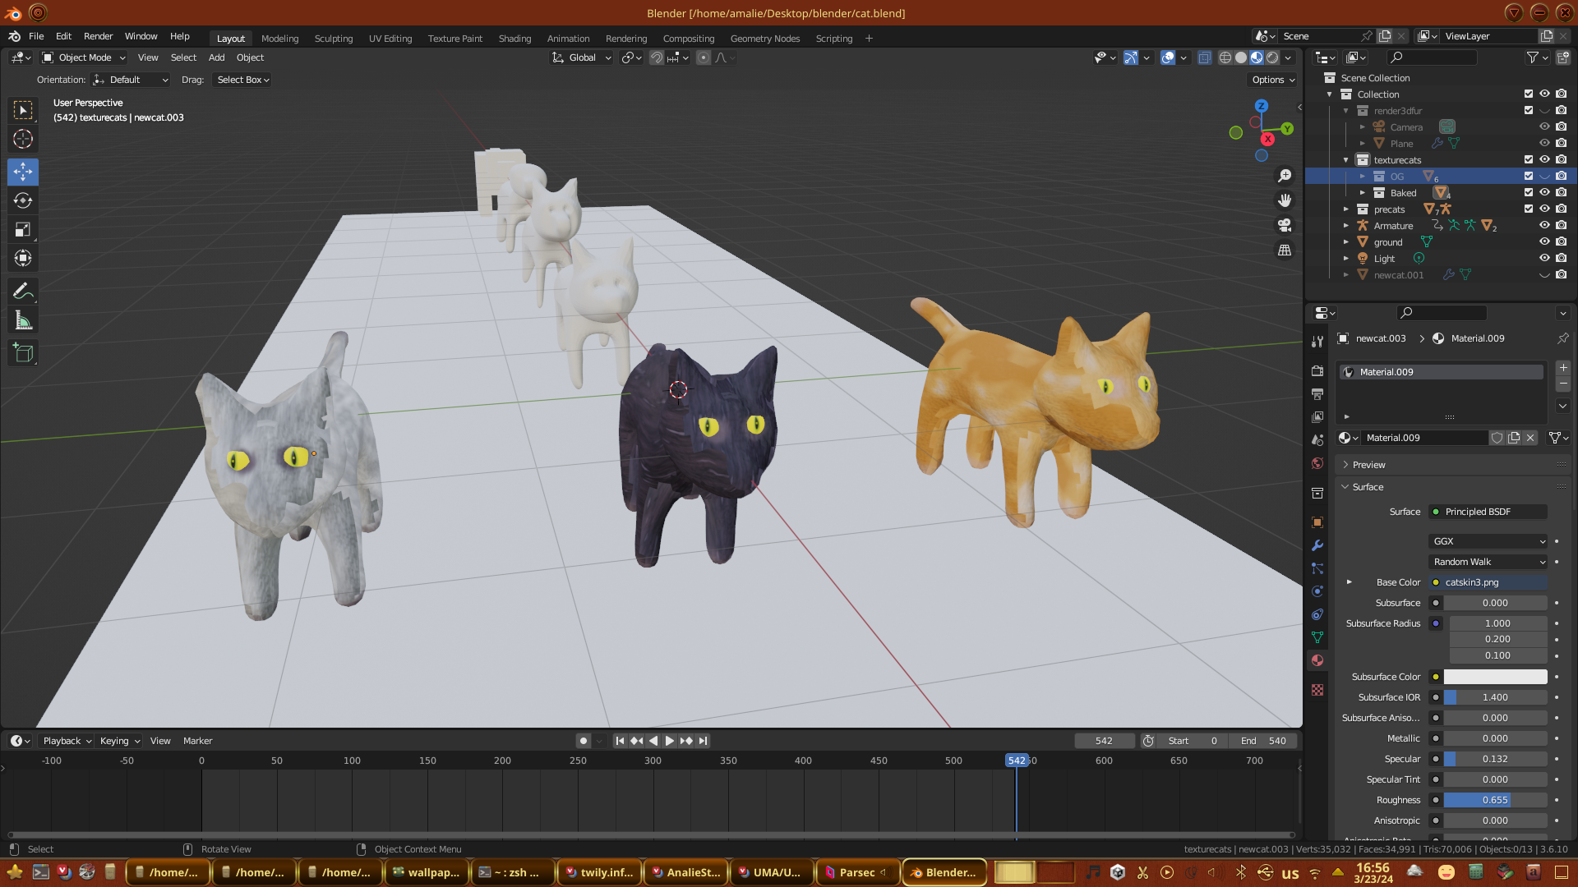Image resolution: width=1578 pixels, height=887 pixels.
Task: Open the Object Mode dropdown
Action: click(x=84, y=57)
